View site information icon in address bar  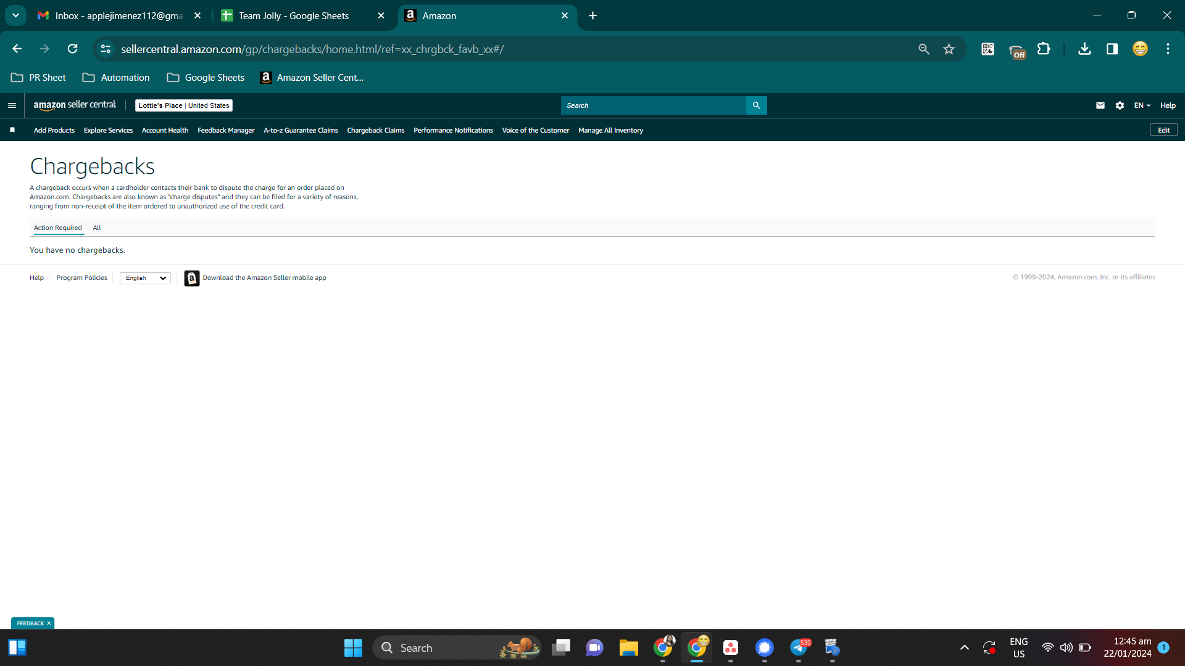coord(106,49)
